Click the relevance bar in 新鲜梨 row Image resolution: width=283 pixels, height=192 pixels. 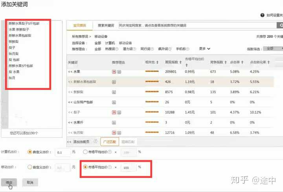pos(152,92)
